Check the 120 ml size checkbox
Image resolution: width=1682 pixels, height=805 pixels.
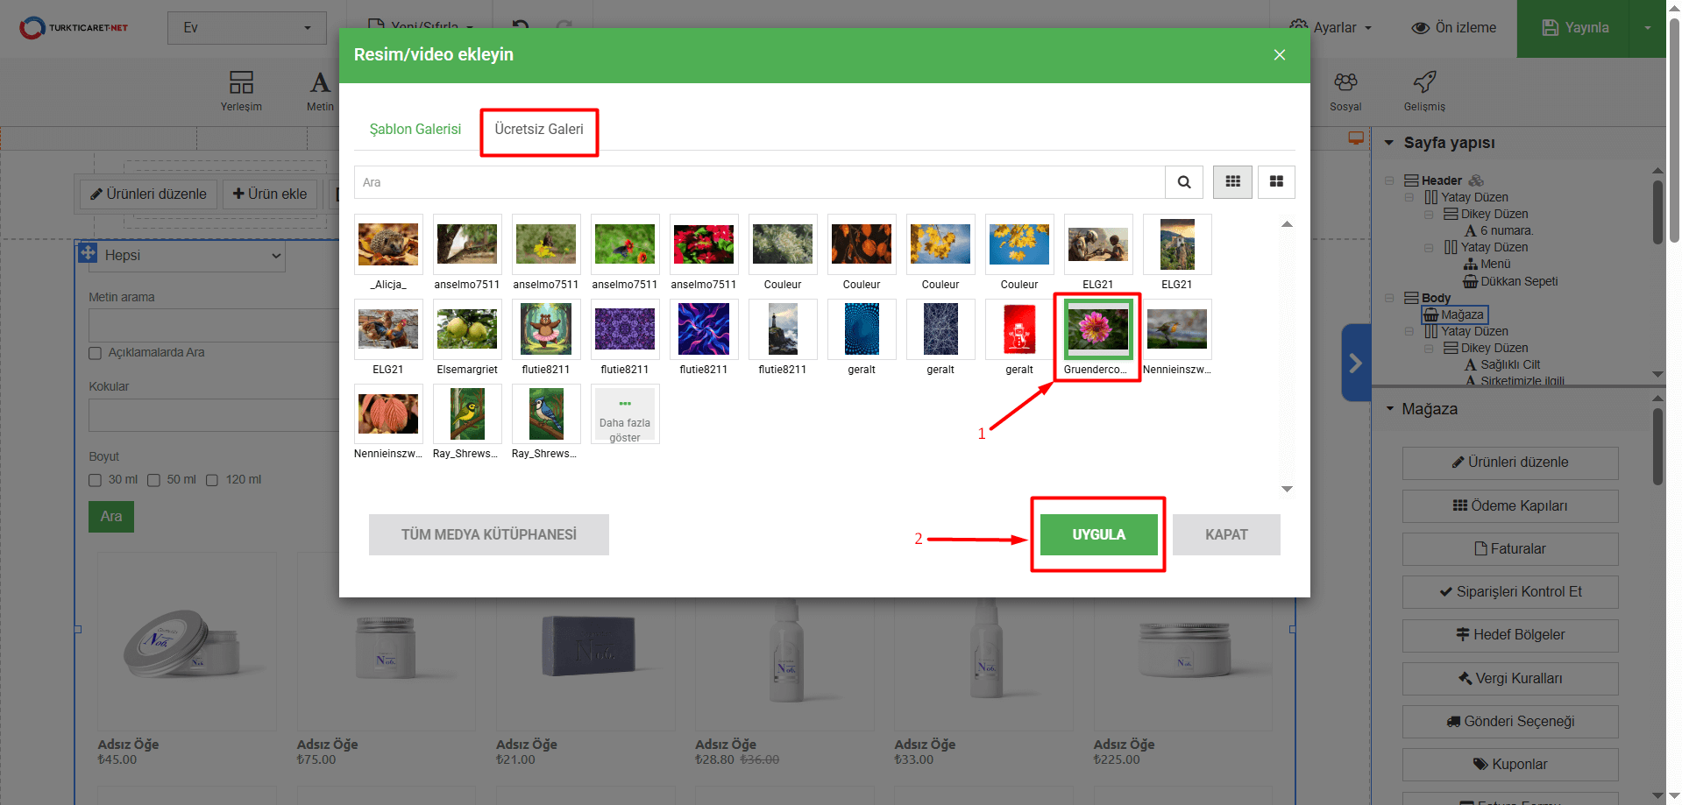click(x=212, y=480)
